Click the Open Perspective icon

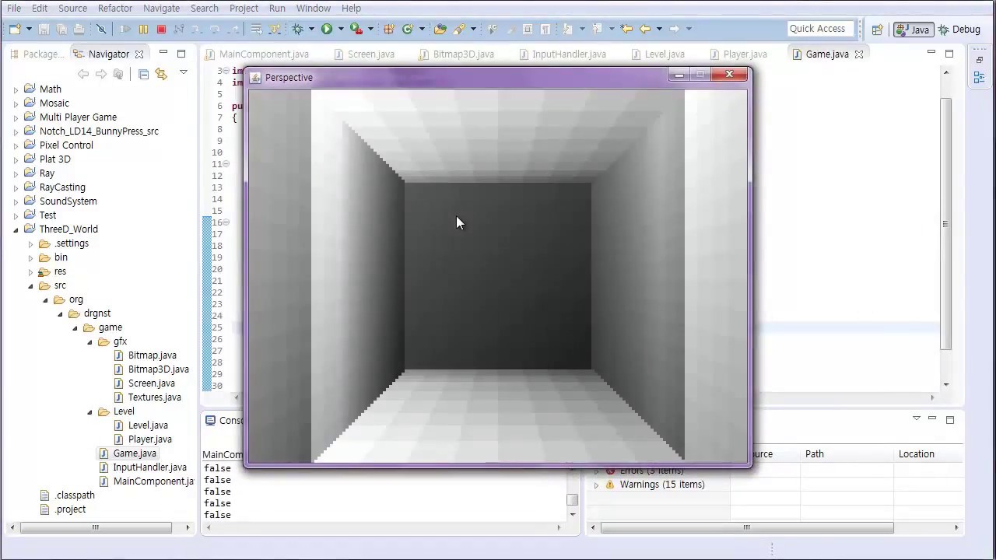coord(877,30)
